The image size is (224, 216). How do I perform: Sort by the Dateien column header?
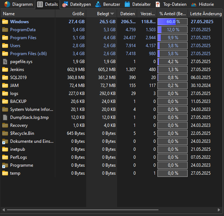127,14
